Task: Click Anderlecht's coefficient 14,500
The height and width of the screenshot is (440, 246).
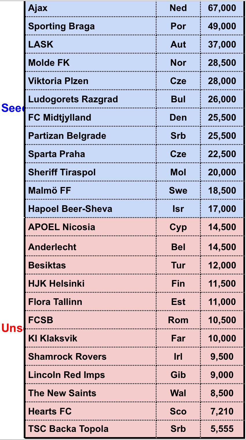Action: [x=222, y=247]
